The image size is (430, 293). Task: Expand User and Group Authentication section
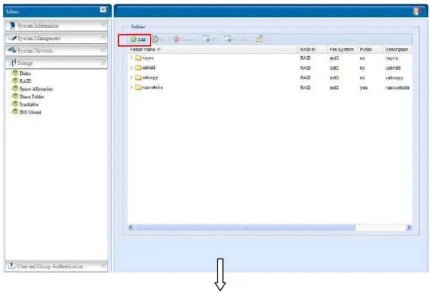(x=56, y=266)
